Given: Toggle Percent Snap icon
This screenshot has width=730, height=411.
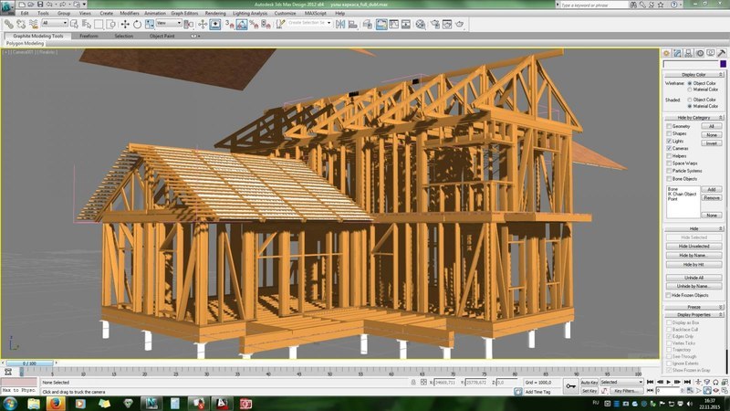Looking at the screenshot, I should pos(254,24).
